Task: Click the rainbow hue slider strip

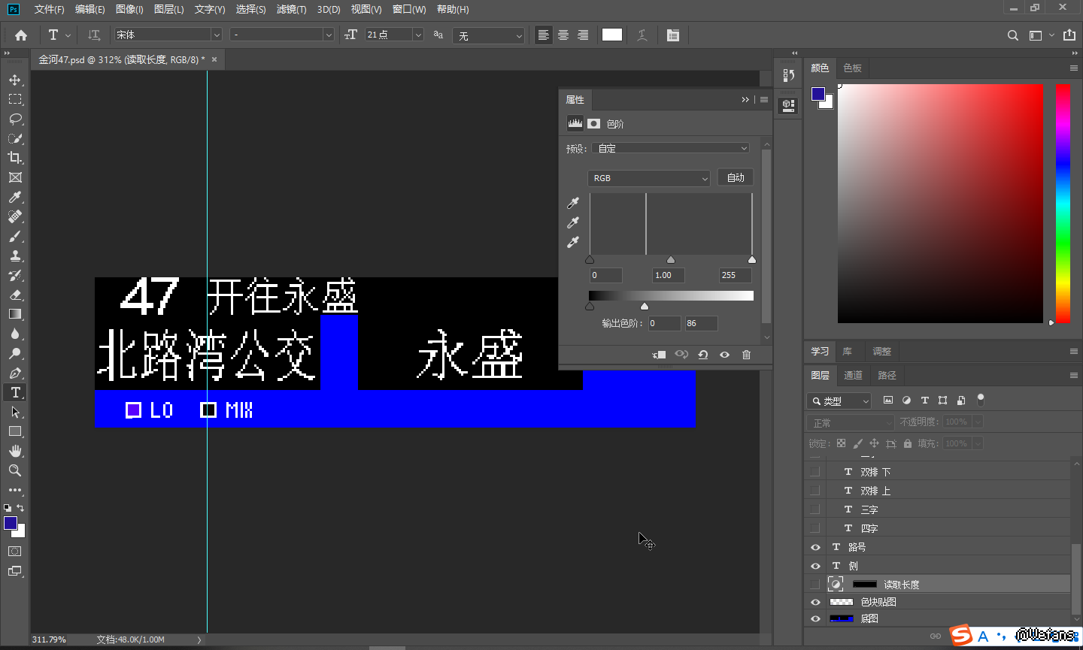Action: [1062, 203]
